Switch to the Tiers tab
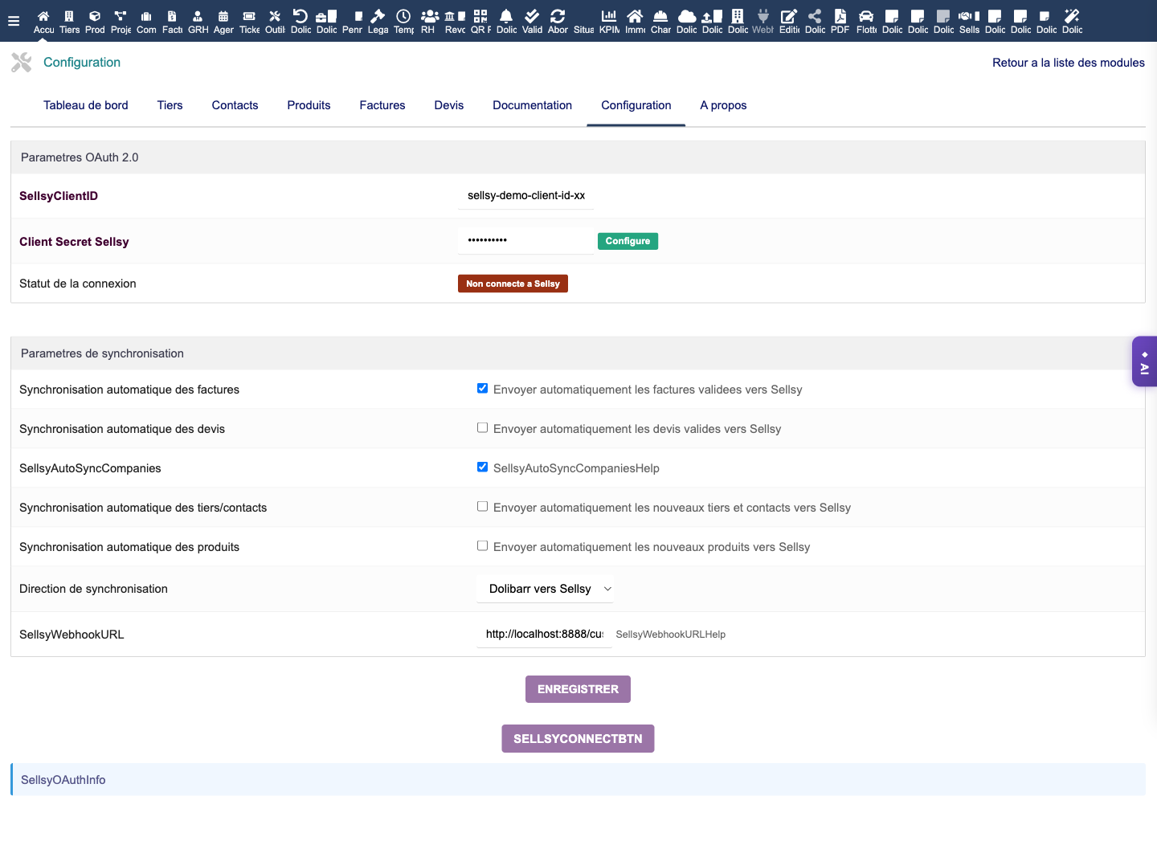Screen dimensions: 1157x845 pos(170,105)
